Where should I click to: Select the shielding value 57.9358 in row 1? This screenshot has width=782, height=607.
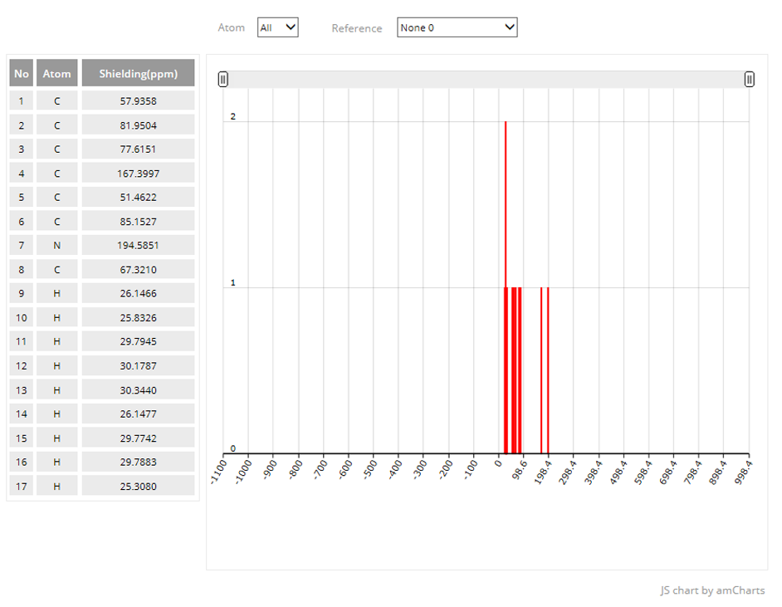[x=138, y=101]
